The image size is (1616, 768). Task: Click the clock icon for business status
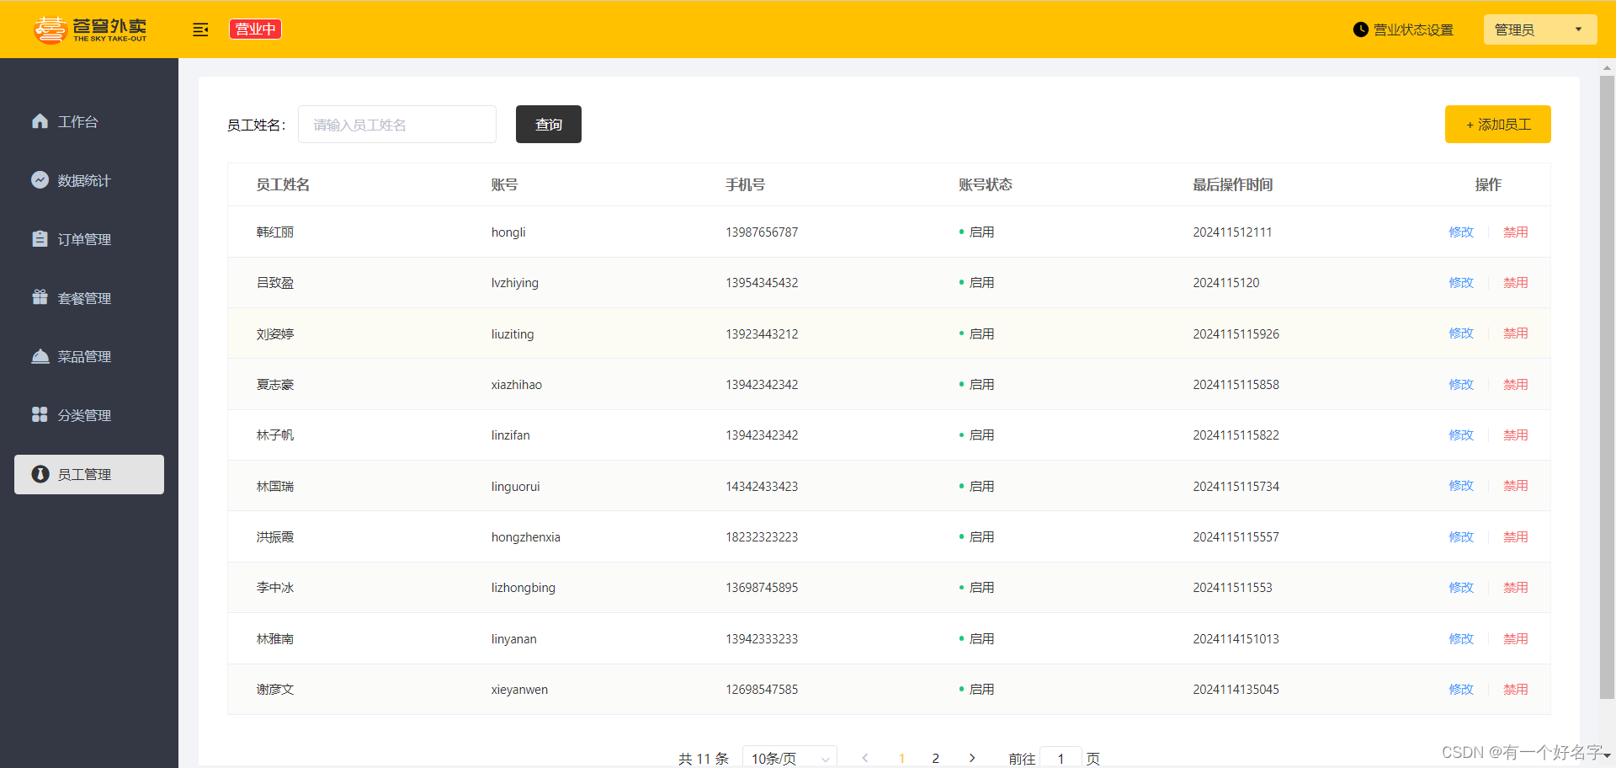[1360, 29]
